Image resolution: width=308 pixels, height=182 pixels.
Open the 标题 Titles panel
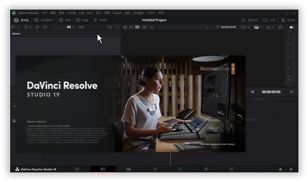[82, 20]
